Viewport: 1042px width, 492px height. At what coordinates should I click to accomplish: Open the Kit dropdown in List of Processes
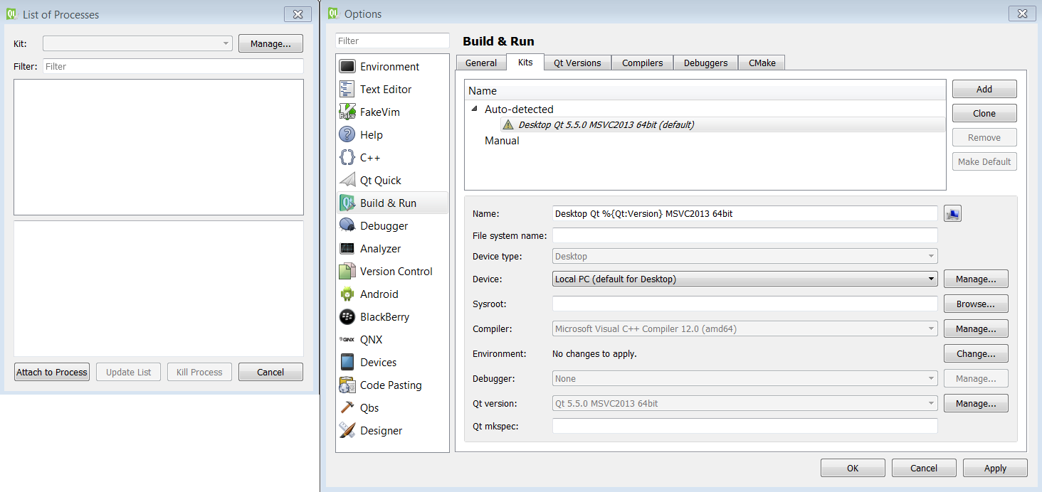(137, 44)
